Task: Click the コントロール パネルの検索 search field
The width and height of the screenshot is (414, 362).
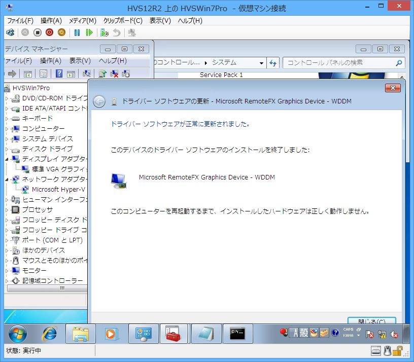Action: pos(344,63)
